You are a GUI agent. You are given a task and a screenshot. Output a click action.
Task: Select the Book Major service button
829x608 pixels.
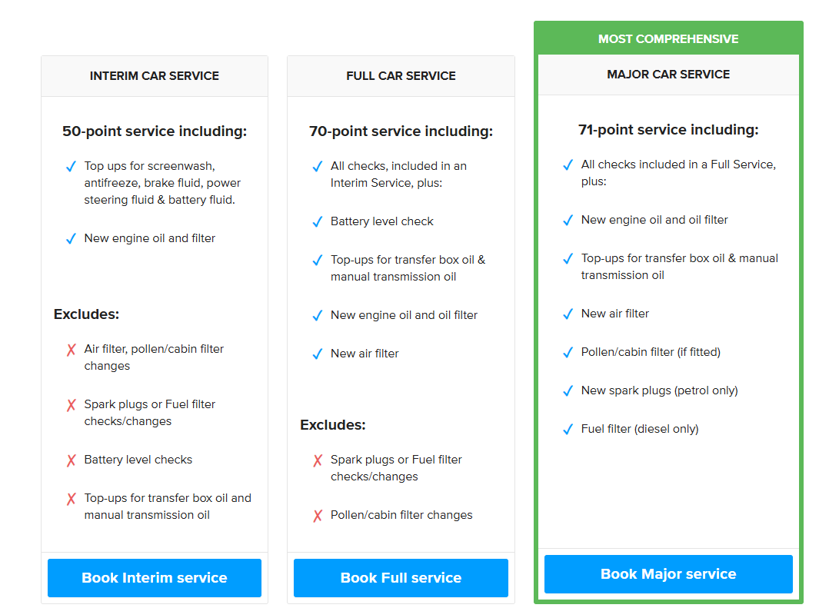click(x=668, y=574)
